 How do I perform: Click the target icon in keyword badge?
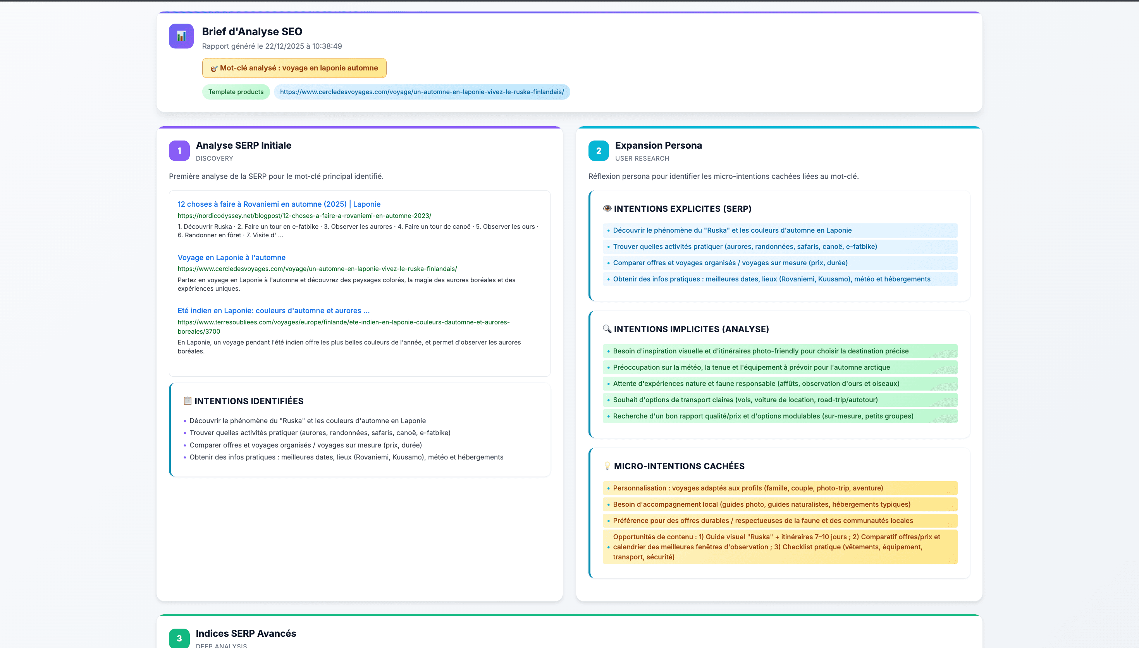click(214, 68)
